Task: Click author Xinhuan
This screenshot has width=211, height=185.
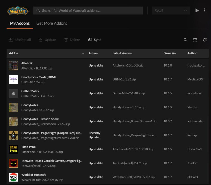Action: [193, 107]
